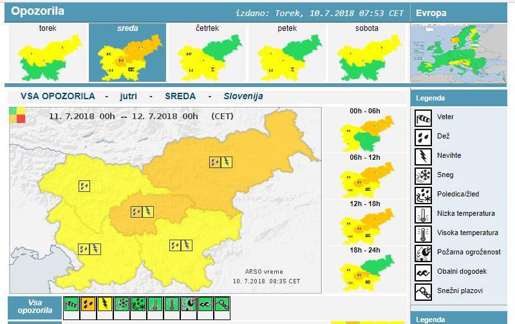
Task: Select the yellow thunderstorm icon in bottom row
Action: click(x=104, y=304)
